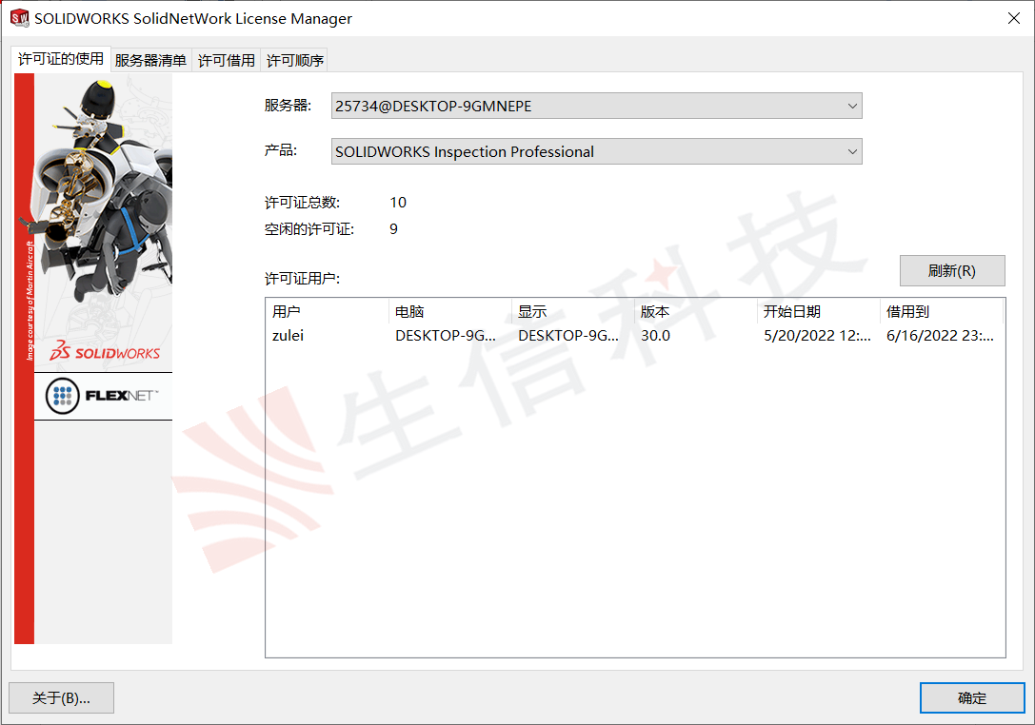Image resolution: width=1035 pixels, height=725 pixels.
Task: Open the 服务器 dropdown showing 25734@DESKTOP-9GMNEPE
Action: (x=597, y=107)
